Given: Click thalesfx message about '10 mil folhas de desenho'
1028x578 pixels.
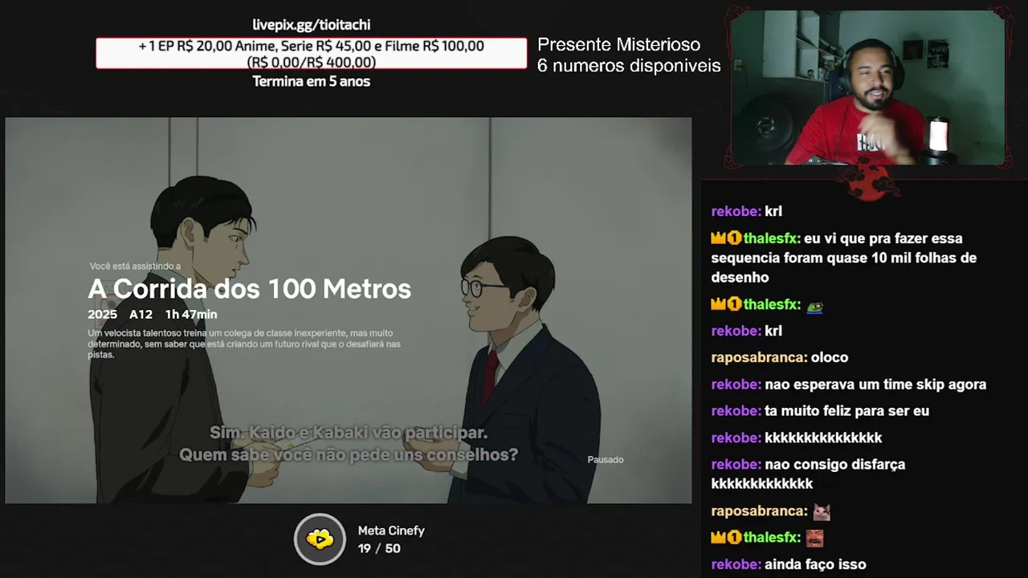Looking at the screenshot, I should point(843,258).
